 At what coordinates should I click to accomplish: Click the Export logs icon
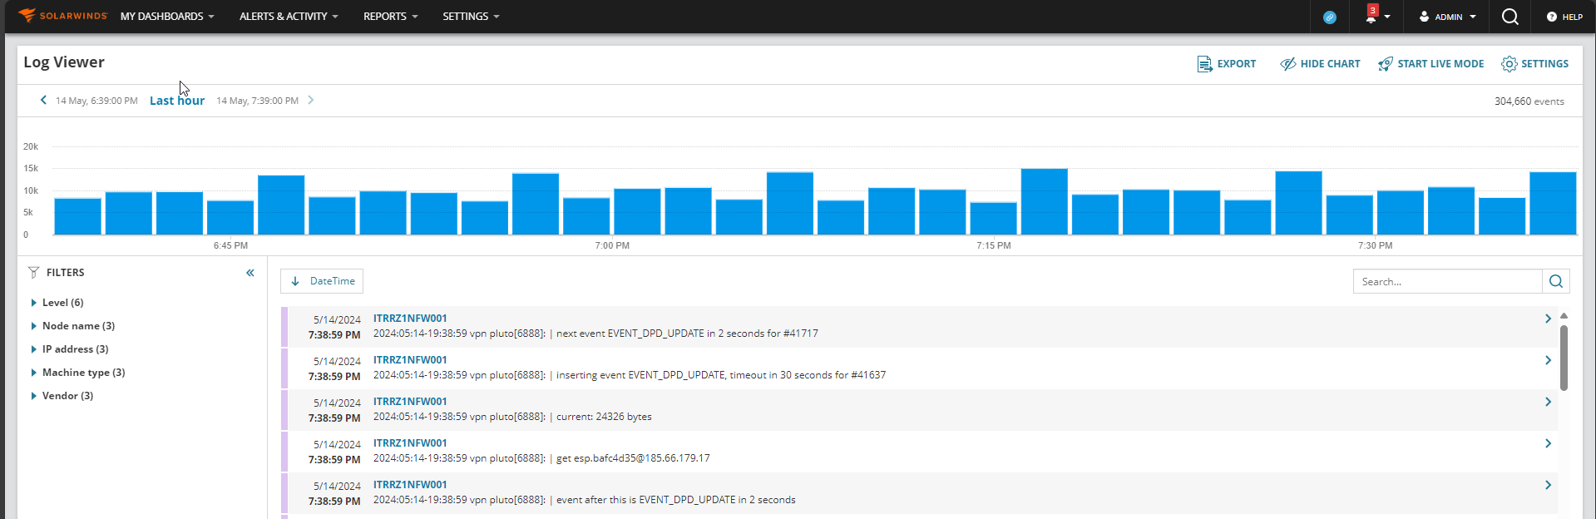[1204, 64]
